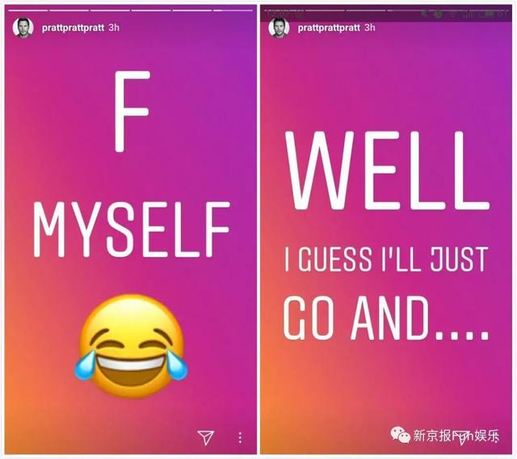Tap the laughing-crying emoji sticker
Image resolution: width=517 pixels, height=459 pixels.
[x=131, y=346]
